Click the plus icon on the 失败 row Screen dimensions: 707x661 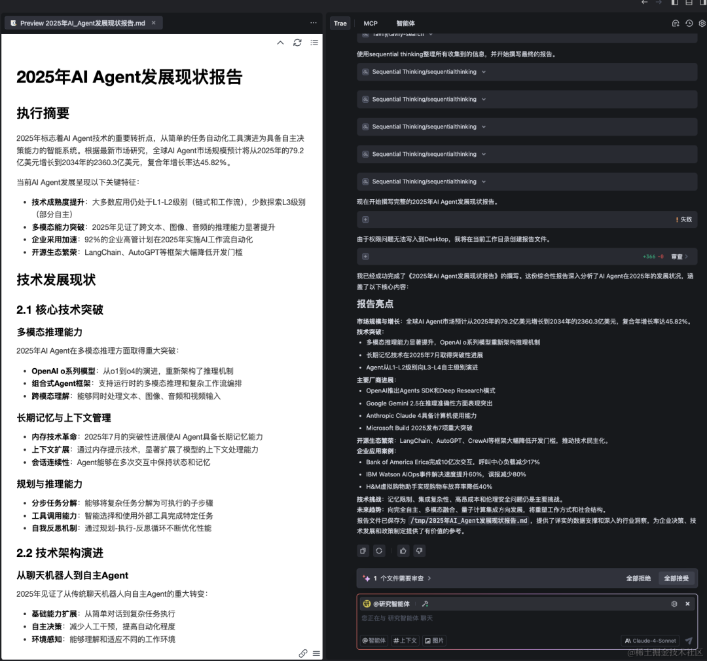tap(366, 219)
